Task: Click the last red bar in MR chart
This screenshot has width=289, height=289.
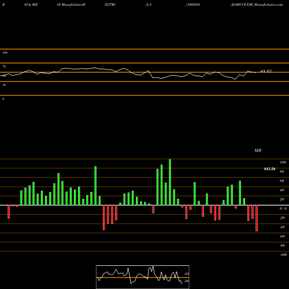Action: click(257, 218)
